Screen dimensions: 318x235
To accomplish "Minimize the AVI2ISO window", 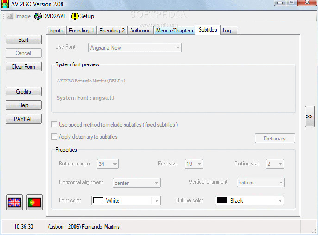I will point(281,3).
